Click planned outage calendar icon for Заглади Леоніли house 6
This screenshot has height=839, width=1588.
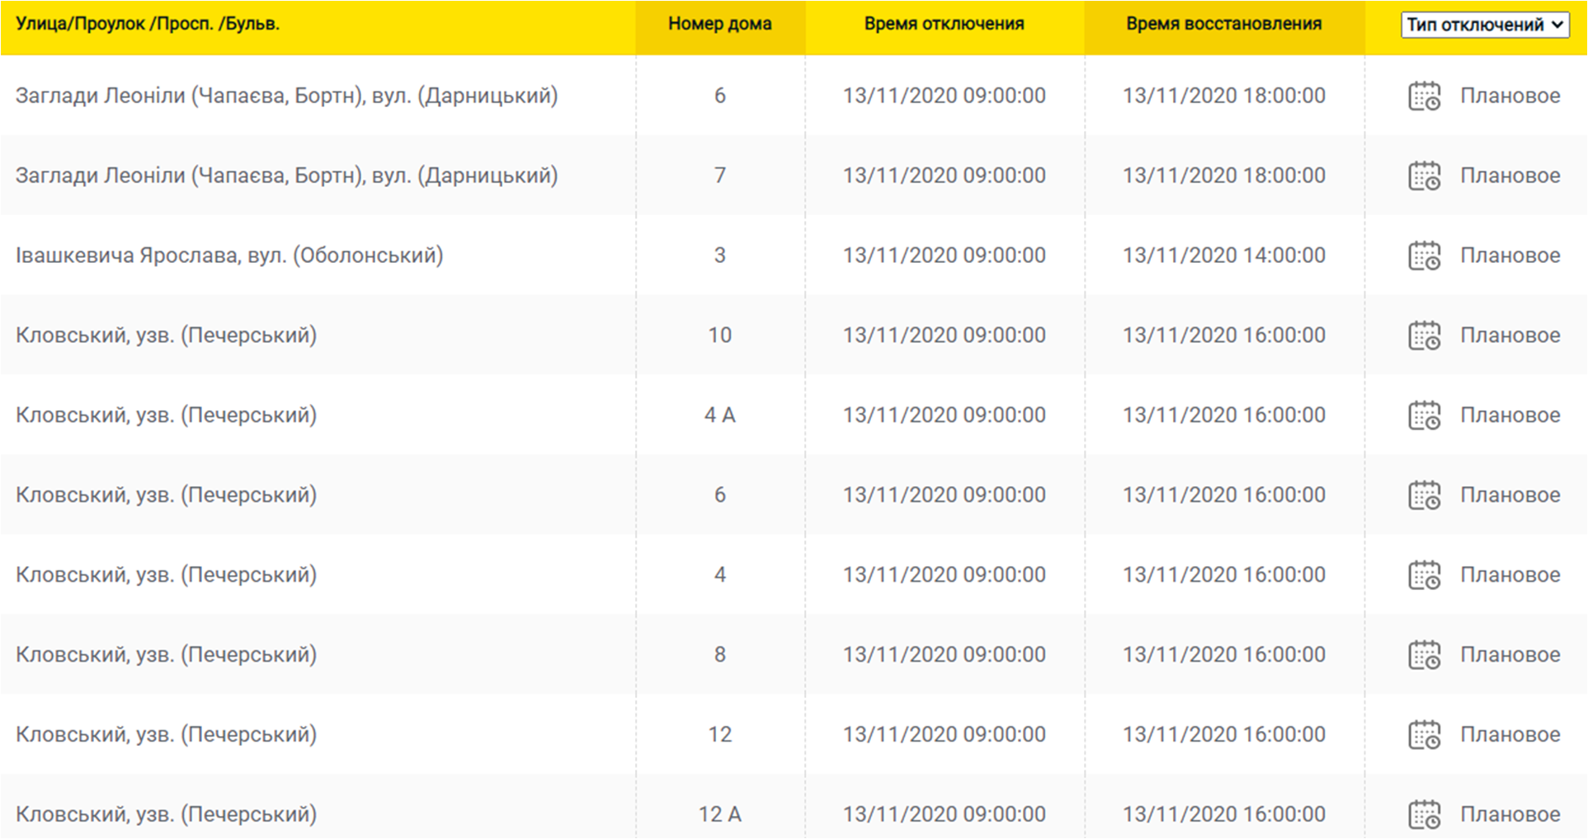click(1423, 96)
